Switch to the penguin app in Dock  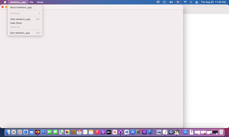[x=177, y=132]
